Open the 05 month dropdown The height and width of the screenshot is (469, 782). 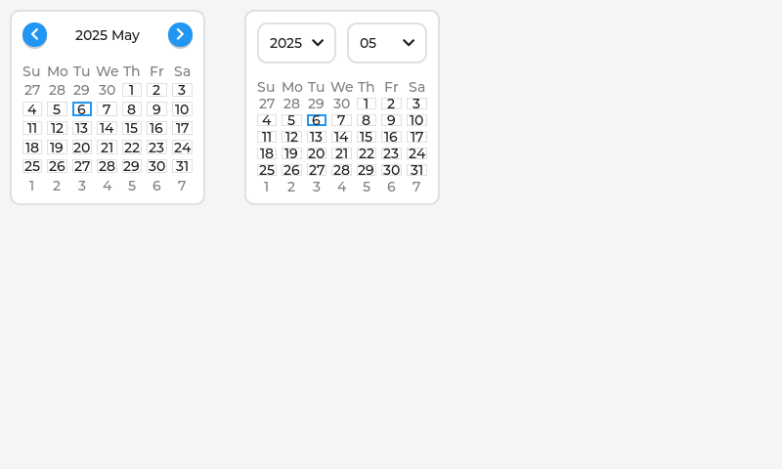click(386, 43)
